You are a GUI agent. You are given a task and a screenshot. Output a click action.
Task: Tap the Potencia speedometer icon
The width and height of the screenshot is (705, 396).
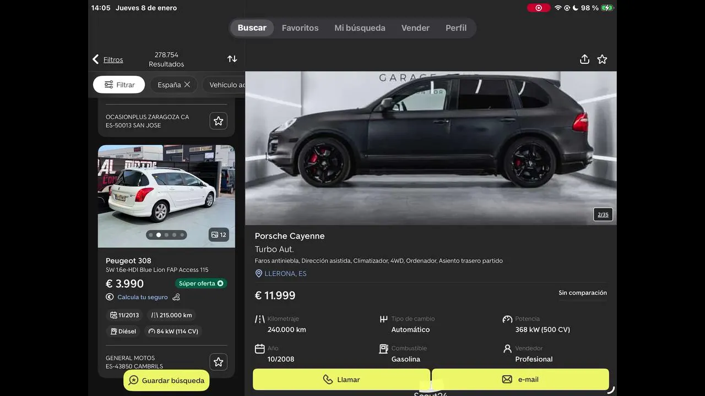507,319
